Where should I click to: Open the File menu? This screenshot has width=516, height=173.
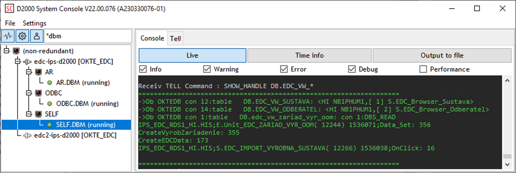click(10, 23)
